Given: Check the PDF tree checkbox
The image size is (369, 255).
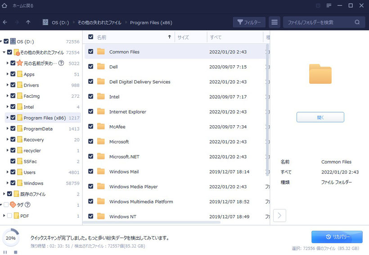Looking at the screenshot, I should (x=9, y=215).
